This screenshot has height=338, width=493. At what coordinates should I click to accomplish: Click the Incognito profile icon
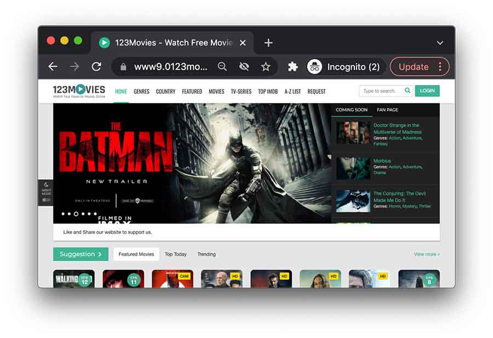click(314, 67)
